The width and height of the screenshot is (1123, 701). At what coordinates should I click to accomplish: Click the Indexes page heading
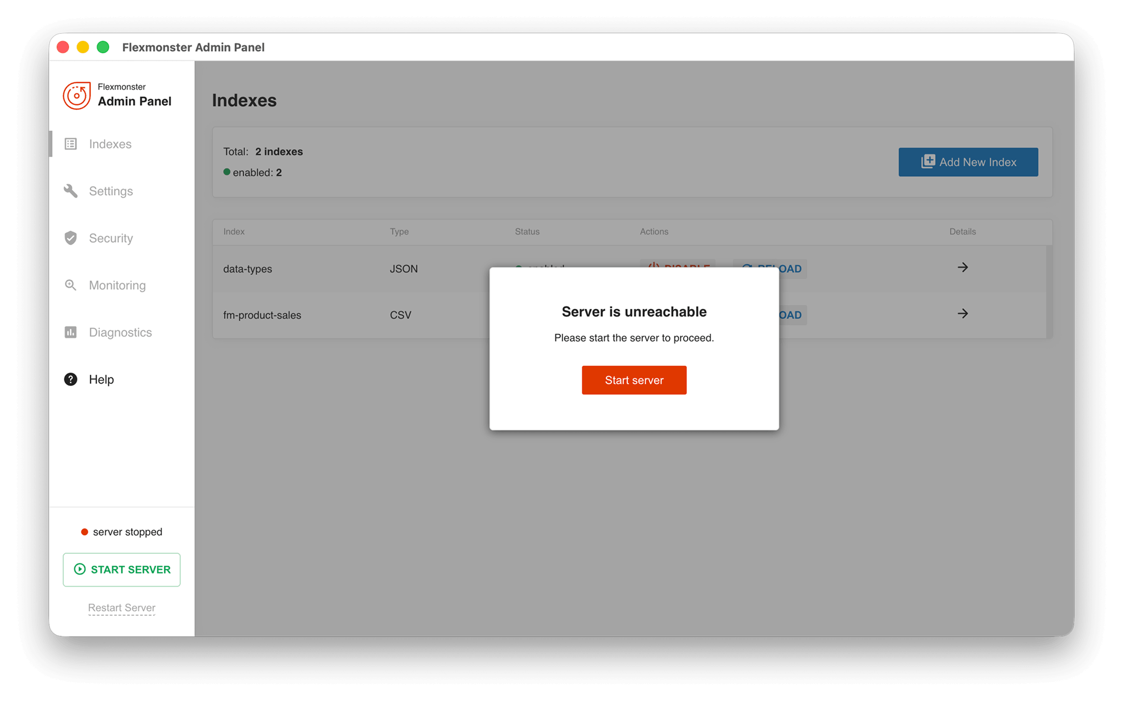tap(244, 100)
